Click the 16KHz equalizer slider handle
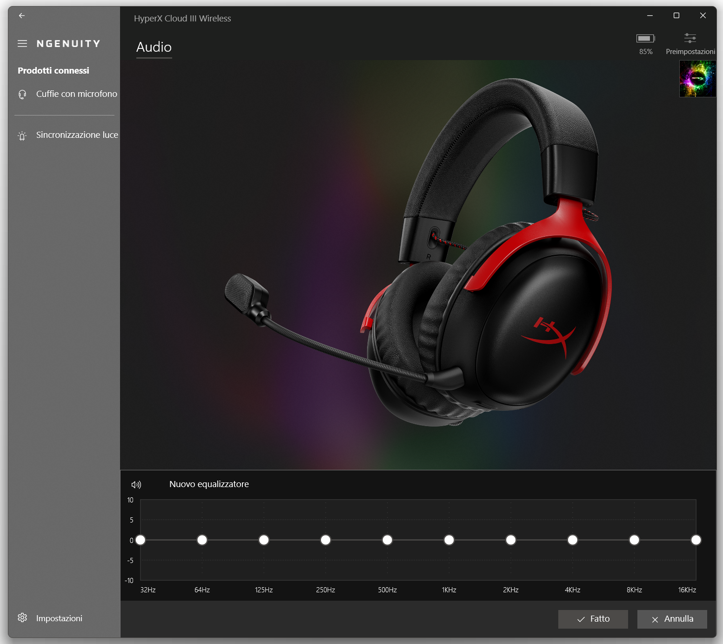Image resolution: width=723 pixels, height=644 pixels. click(696, 540)
